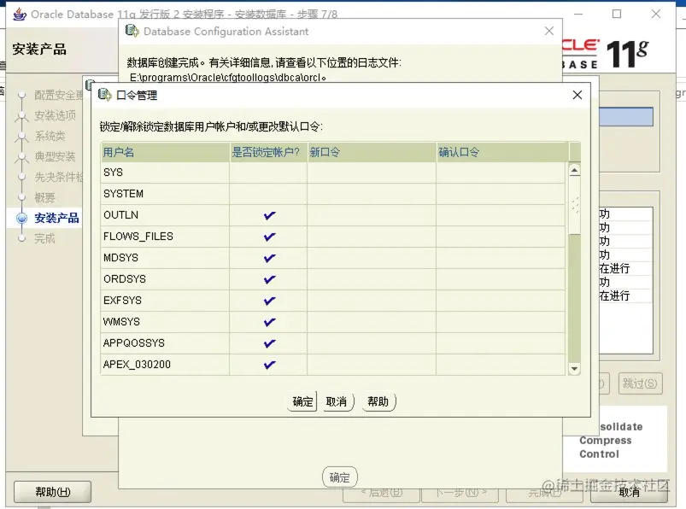This screenshot has height=509, width=686.
Task: Select the SYSTEM user name
Action: 123,194
